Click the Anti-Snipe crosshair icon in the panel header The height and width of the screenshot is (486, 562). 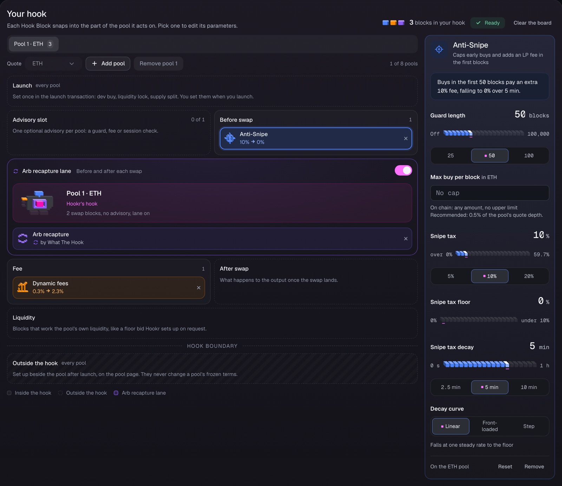pos(439,49)
